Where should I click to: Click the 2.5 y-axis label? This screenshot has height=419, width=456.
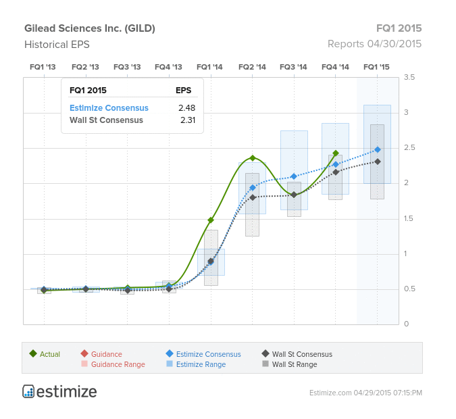(x=409, y=147)
